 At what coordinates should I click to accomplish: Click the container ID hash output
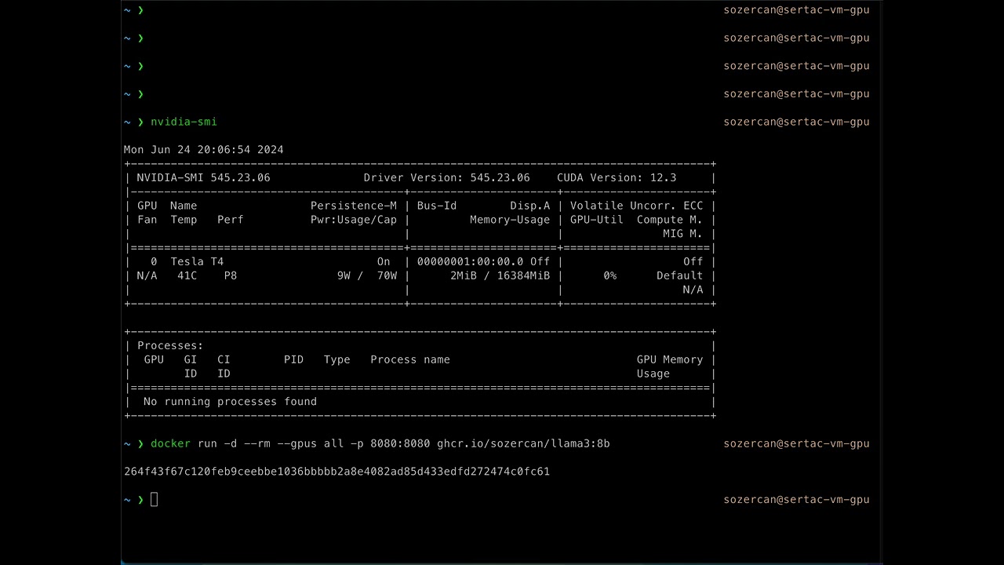pyautogui.click(x=337, y=472)
